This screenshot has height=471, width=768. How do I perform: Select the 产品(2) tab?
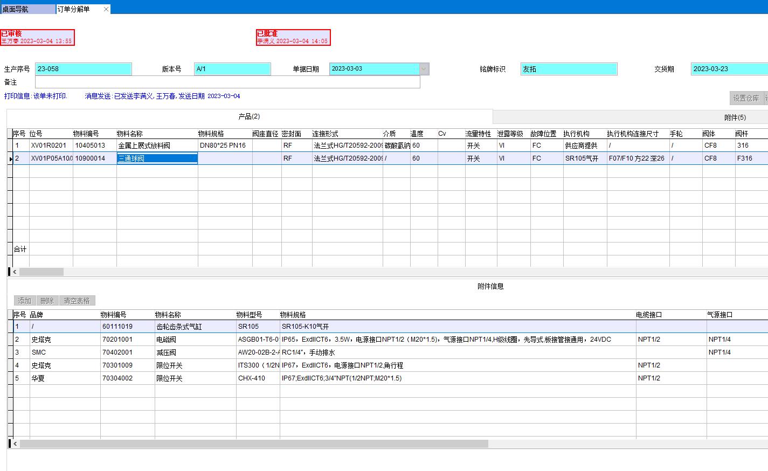pos(249,116)
